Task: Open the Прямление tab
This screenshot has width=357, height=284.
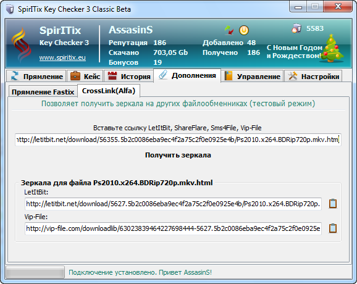Action: coord(36,76)
